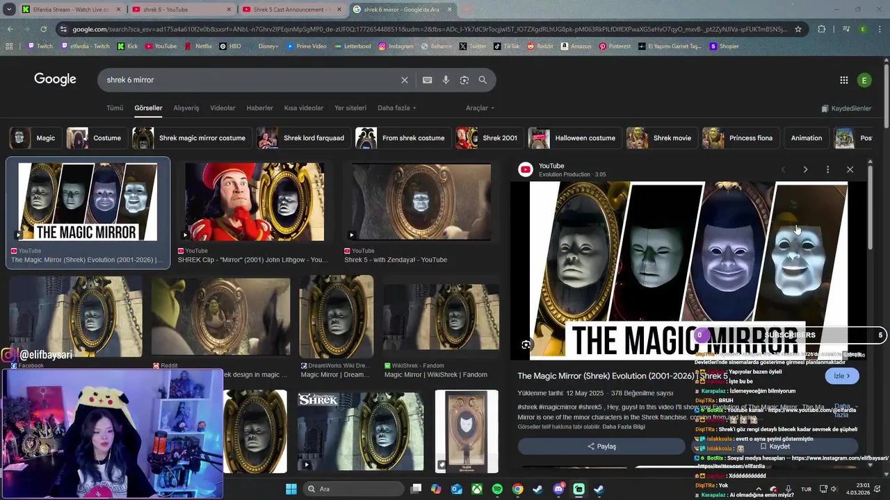Open the Google apps grid
The height and width of the screenshot is (500, 890).
point(844,80)
